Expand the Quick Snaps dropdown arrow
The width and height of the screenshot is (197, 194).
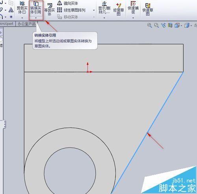133,18
